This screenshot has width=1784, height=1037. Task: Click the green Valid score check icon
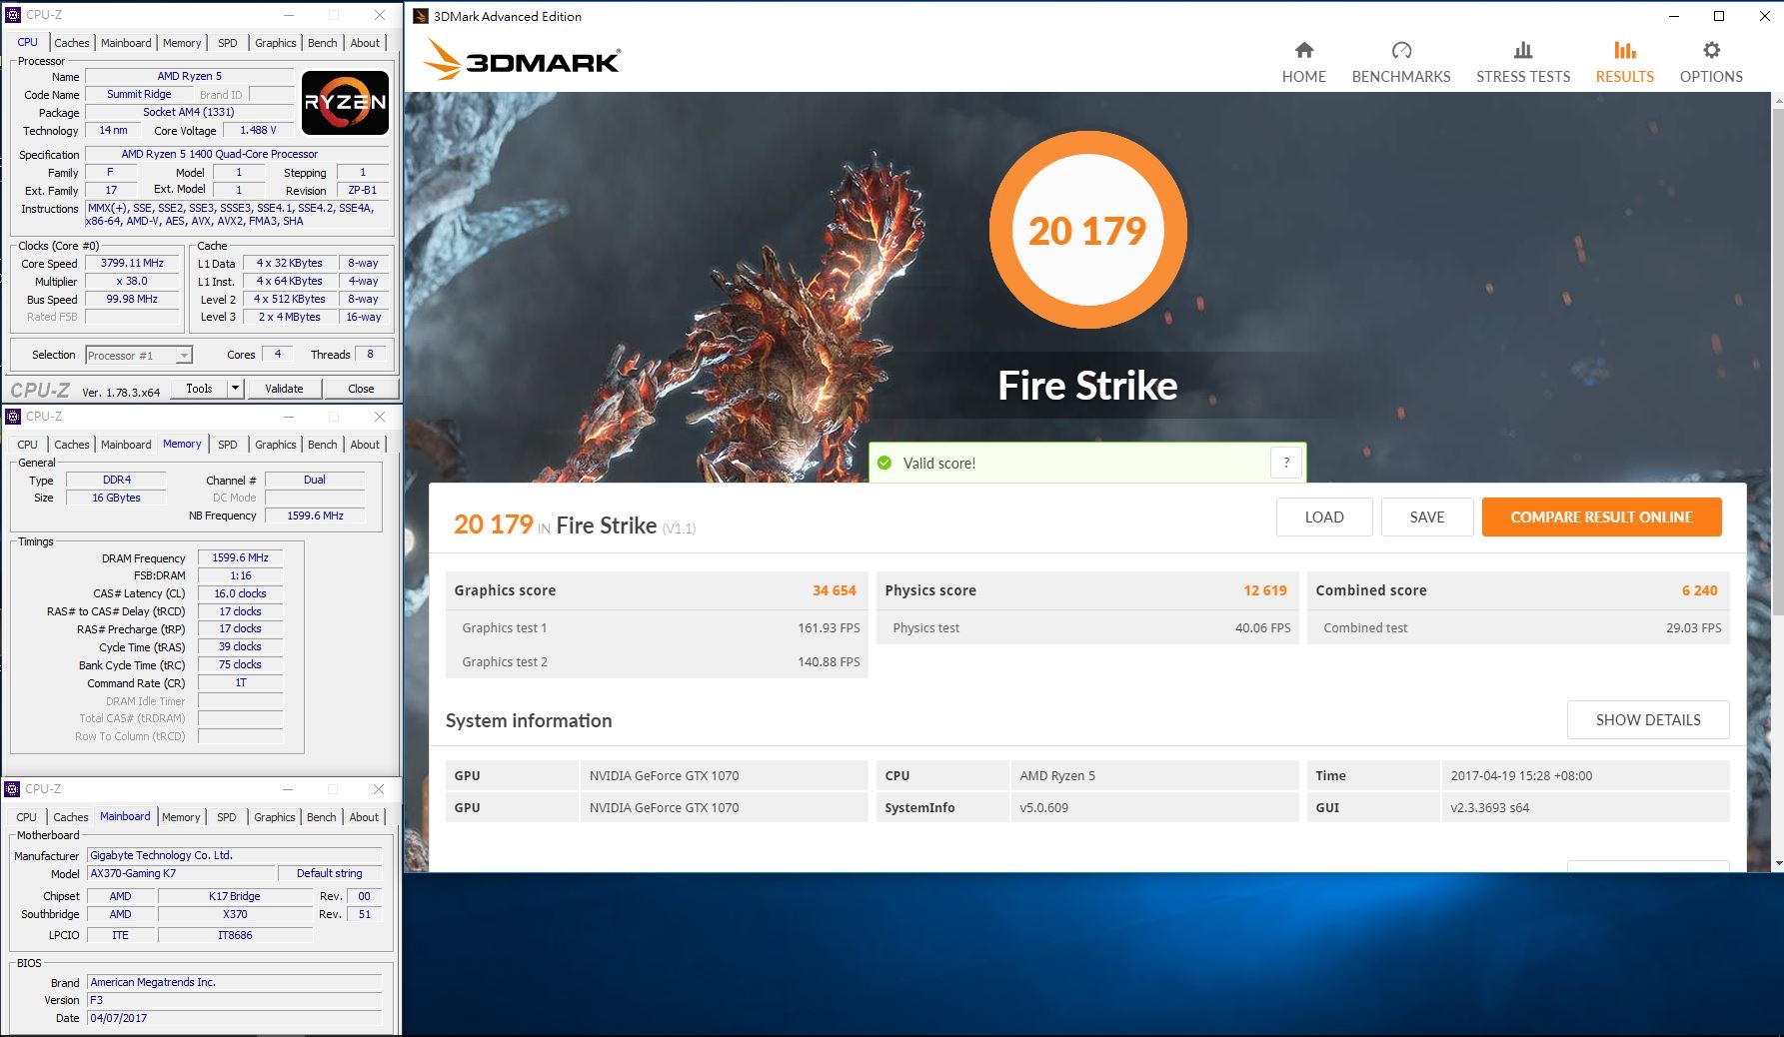(884, 463)
